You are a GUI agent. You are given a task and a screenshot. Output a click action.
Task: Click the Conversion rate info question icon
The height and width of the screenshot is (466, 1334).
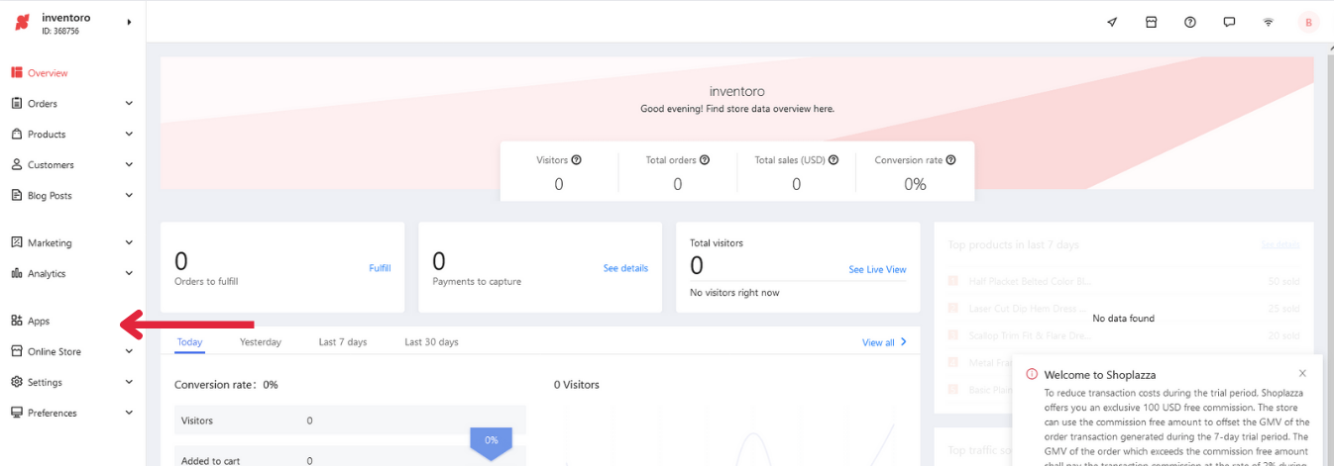coord(950,159)
